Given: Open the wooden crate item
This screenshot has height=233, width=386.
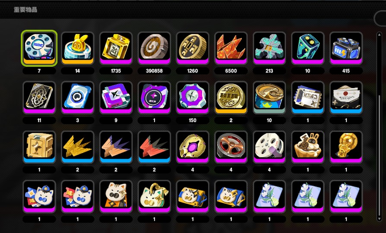Looking at the screenshot, I should tap(39, 147).
